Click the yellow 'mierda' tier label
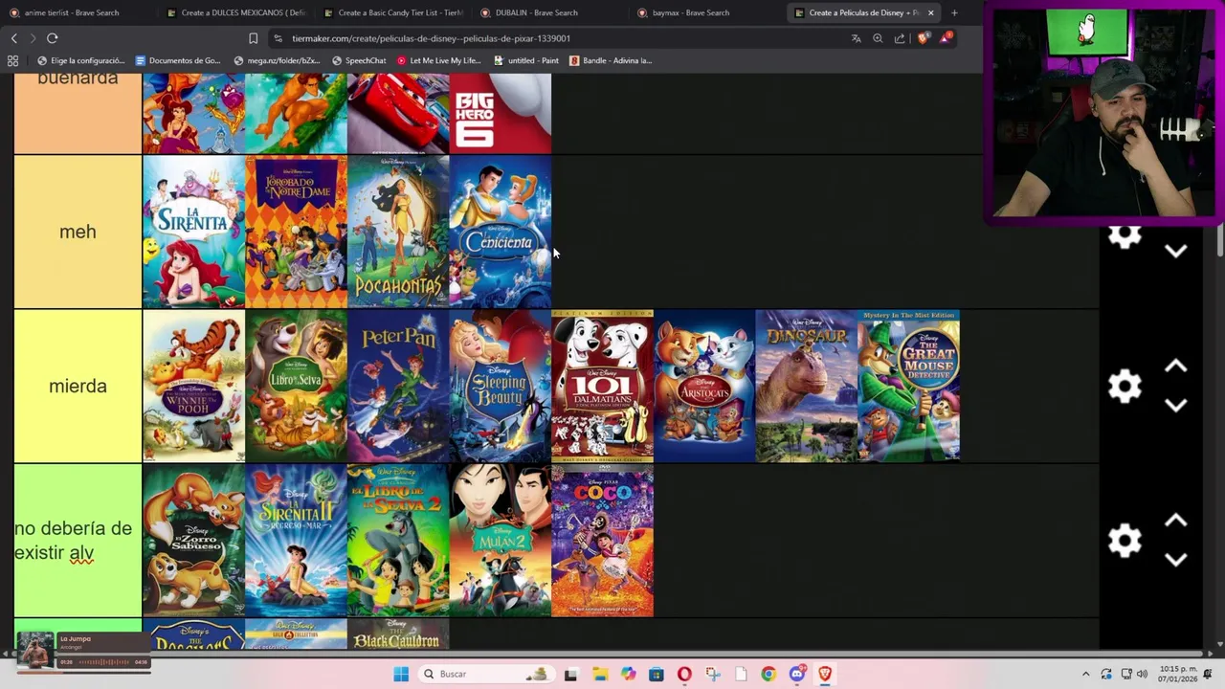The width and height of the screenshot is (1225, 689). click(x=78, y=386)
